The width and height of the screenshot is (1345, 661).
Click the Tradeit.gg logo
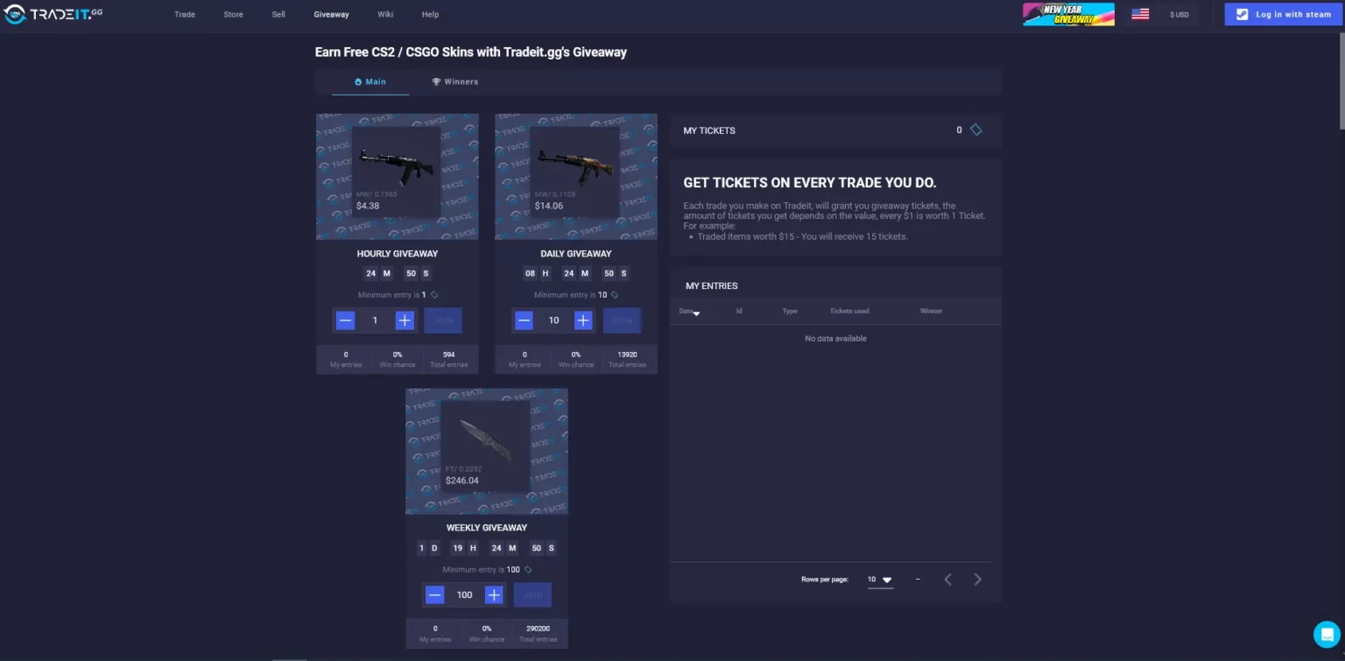pos(53,14)
